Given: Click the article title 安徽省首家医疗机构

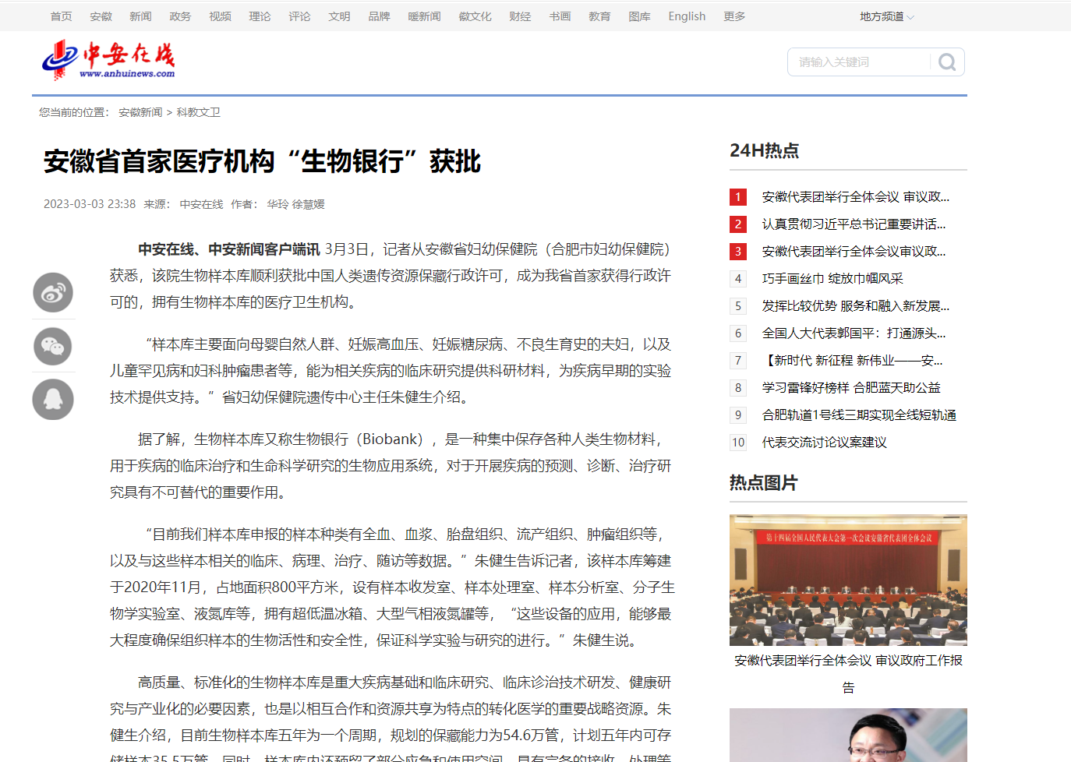Looking at the screenshot, I should point(262,162).
